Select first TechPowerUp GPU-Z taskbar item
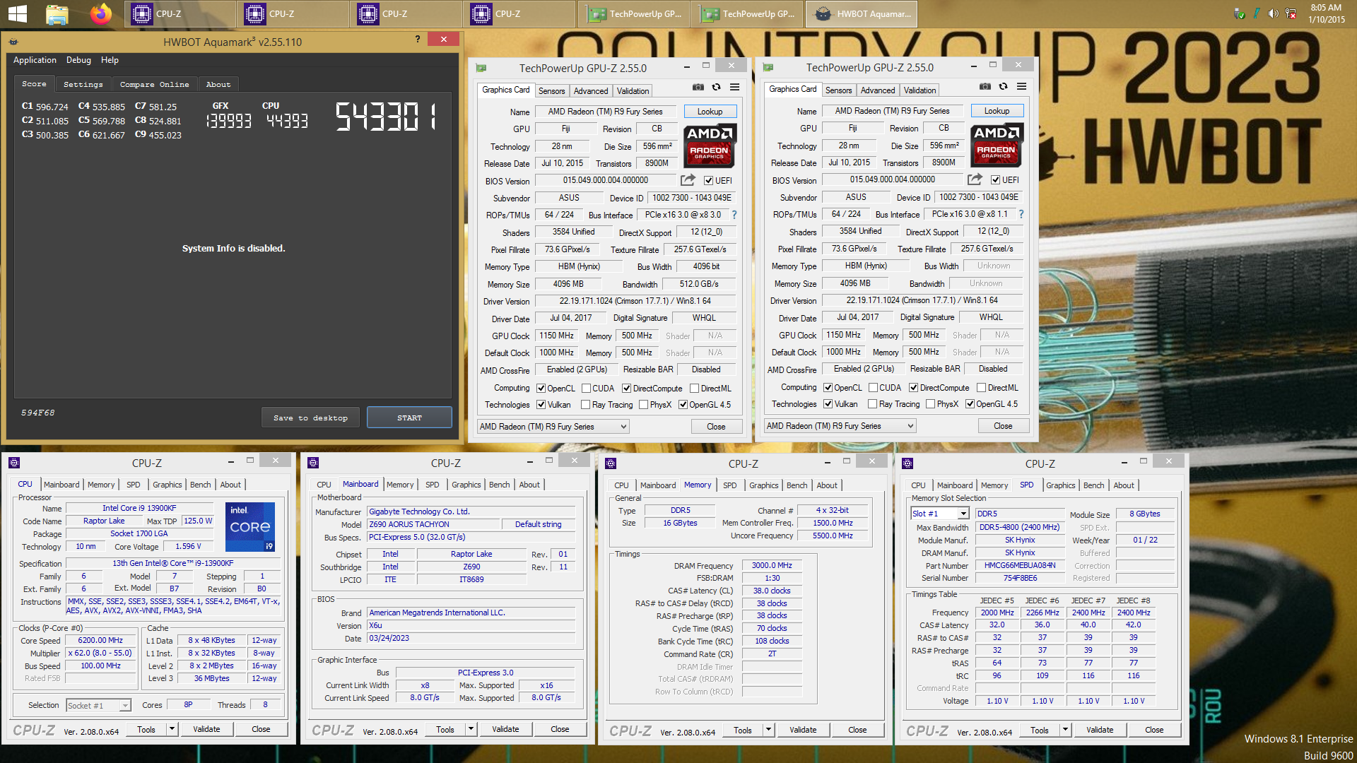The image size is (1357, 763). (x=635, y=13)
